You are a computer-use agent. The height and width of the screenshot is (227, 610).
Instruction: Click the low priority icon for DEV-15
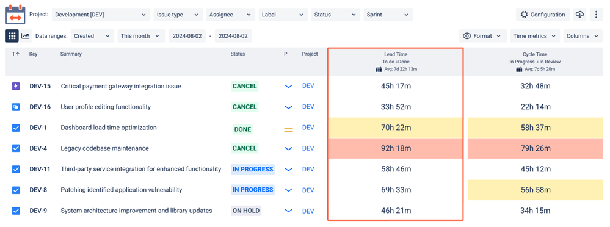[x=288, y=86]
